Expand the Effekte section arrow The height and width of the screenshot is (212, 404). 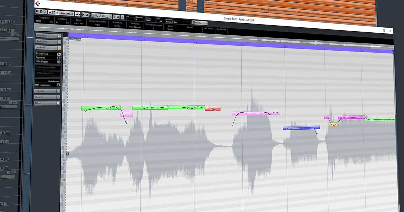pyautogui.click(x=58, y=103)
